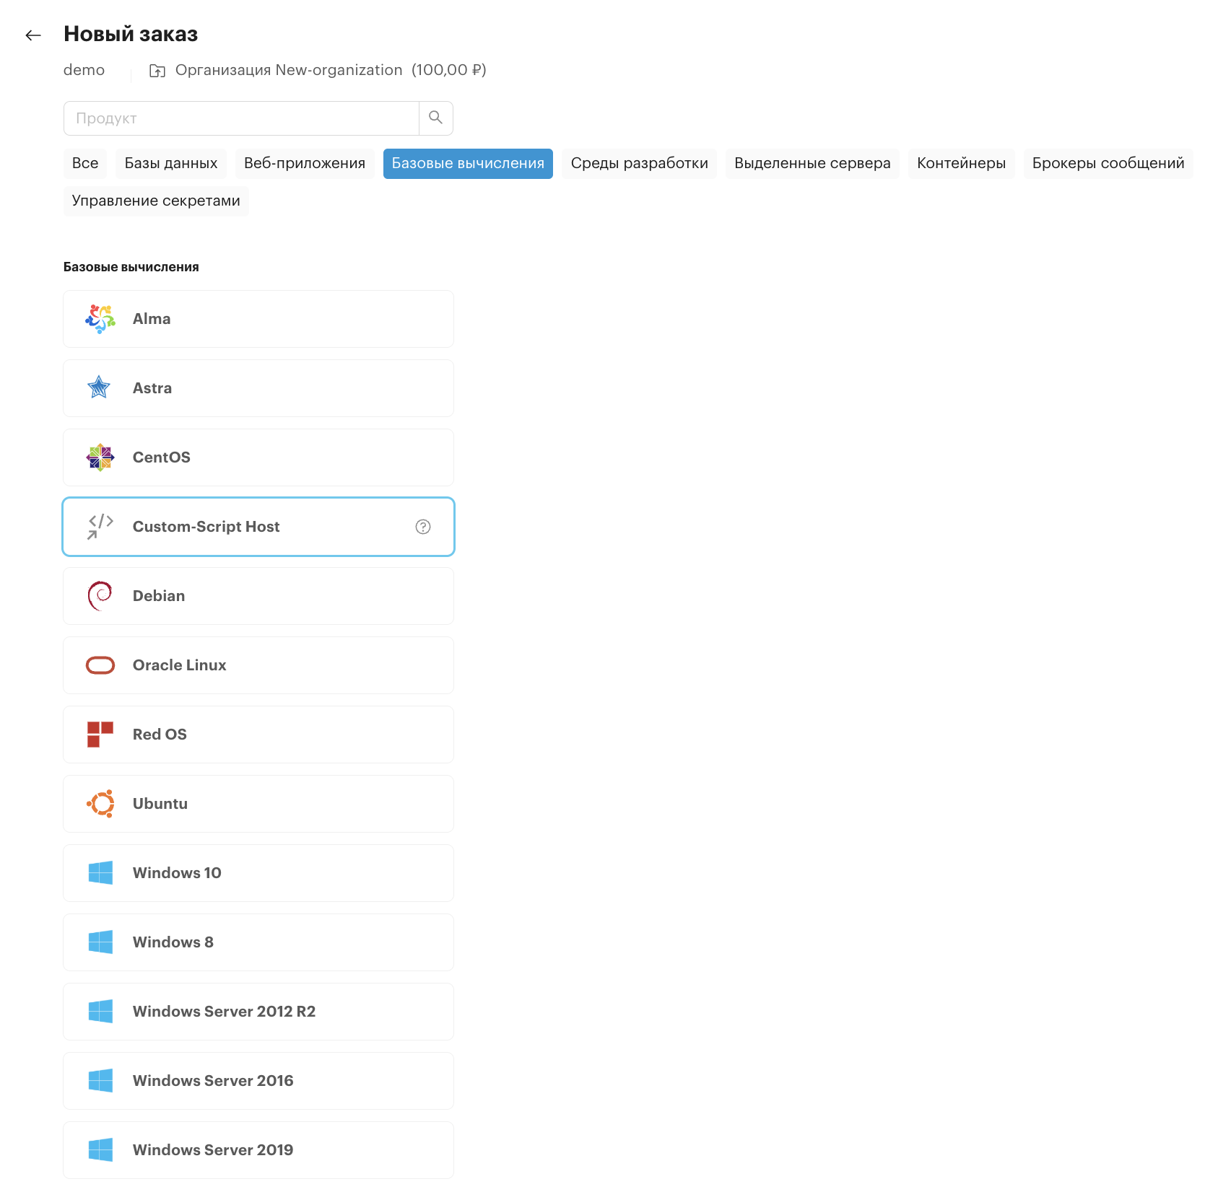This screenshot has height=1192, width=1218.
Task: Pick the Windows 8 product card
Action: pyautogui.click(x=258, y=942)
